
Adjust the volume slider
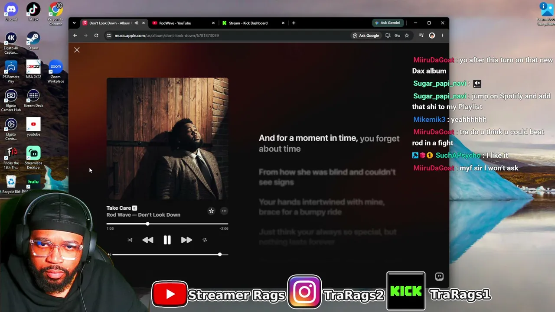point(170,254)
